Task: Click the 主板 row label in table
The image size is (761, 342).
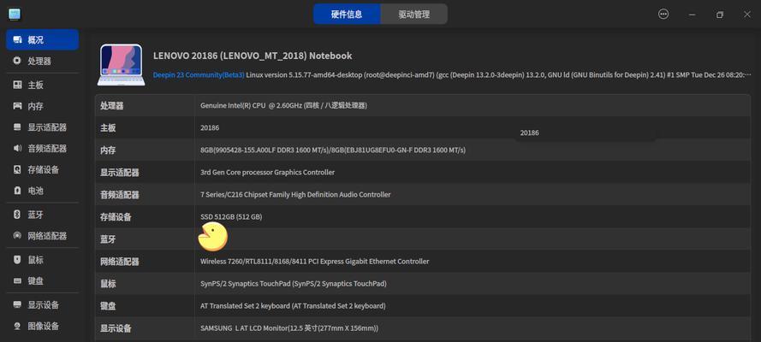Action: click(108, 128)
